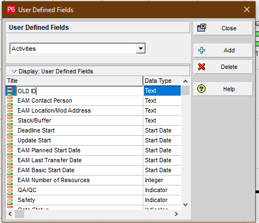
Task: Click the row icon beside EAM Contact Person
Action: coord(10,101)
